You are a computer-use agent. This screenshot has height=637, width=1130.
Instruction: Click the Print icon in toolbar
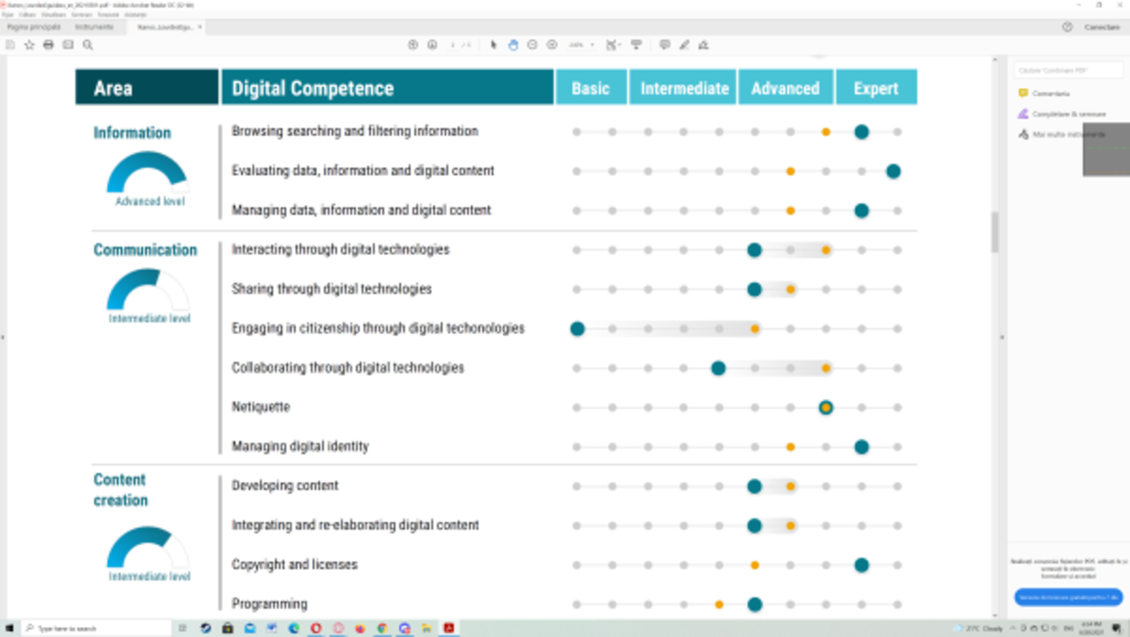pos(49,45)
